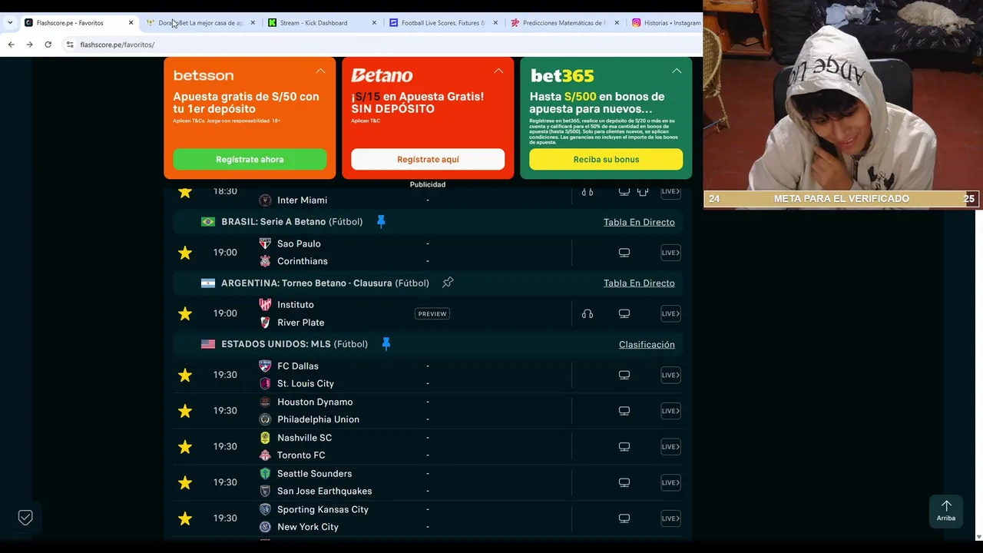Toggle favorite star for Instituto vs River Plate
The image size is (983, 553).
tap(185, 313)
